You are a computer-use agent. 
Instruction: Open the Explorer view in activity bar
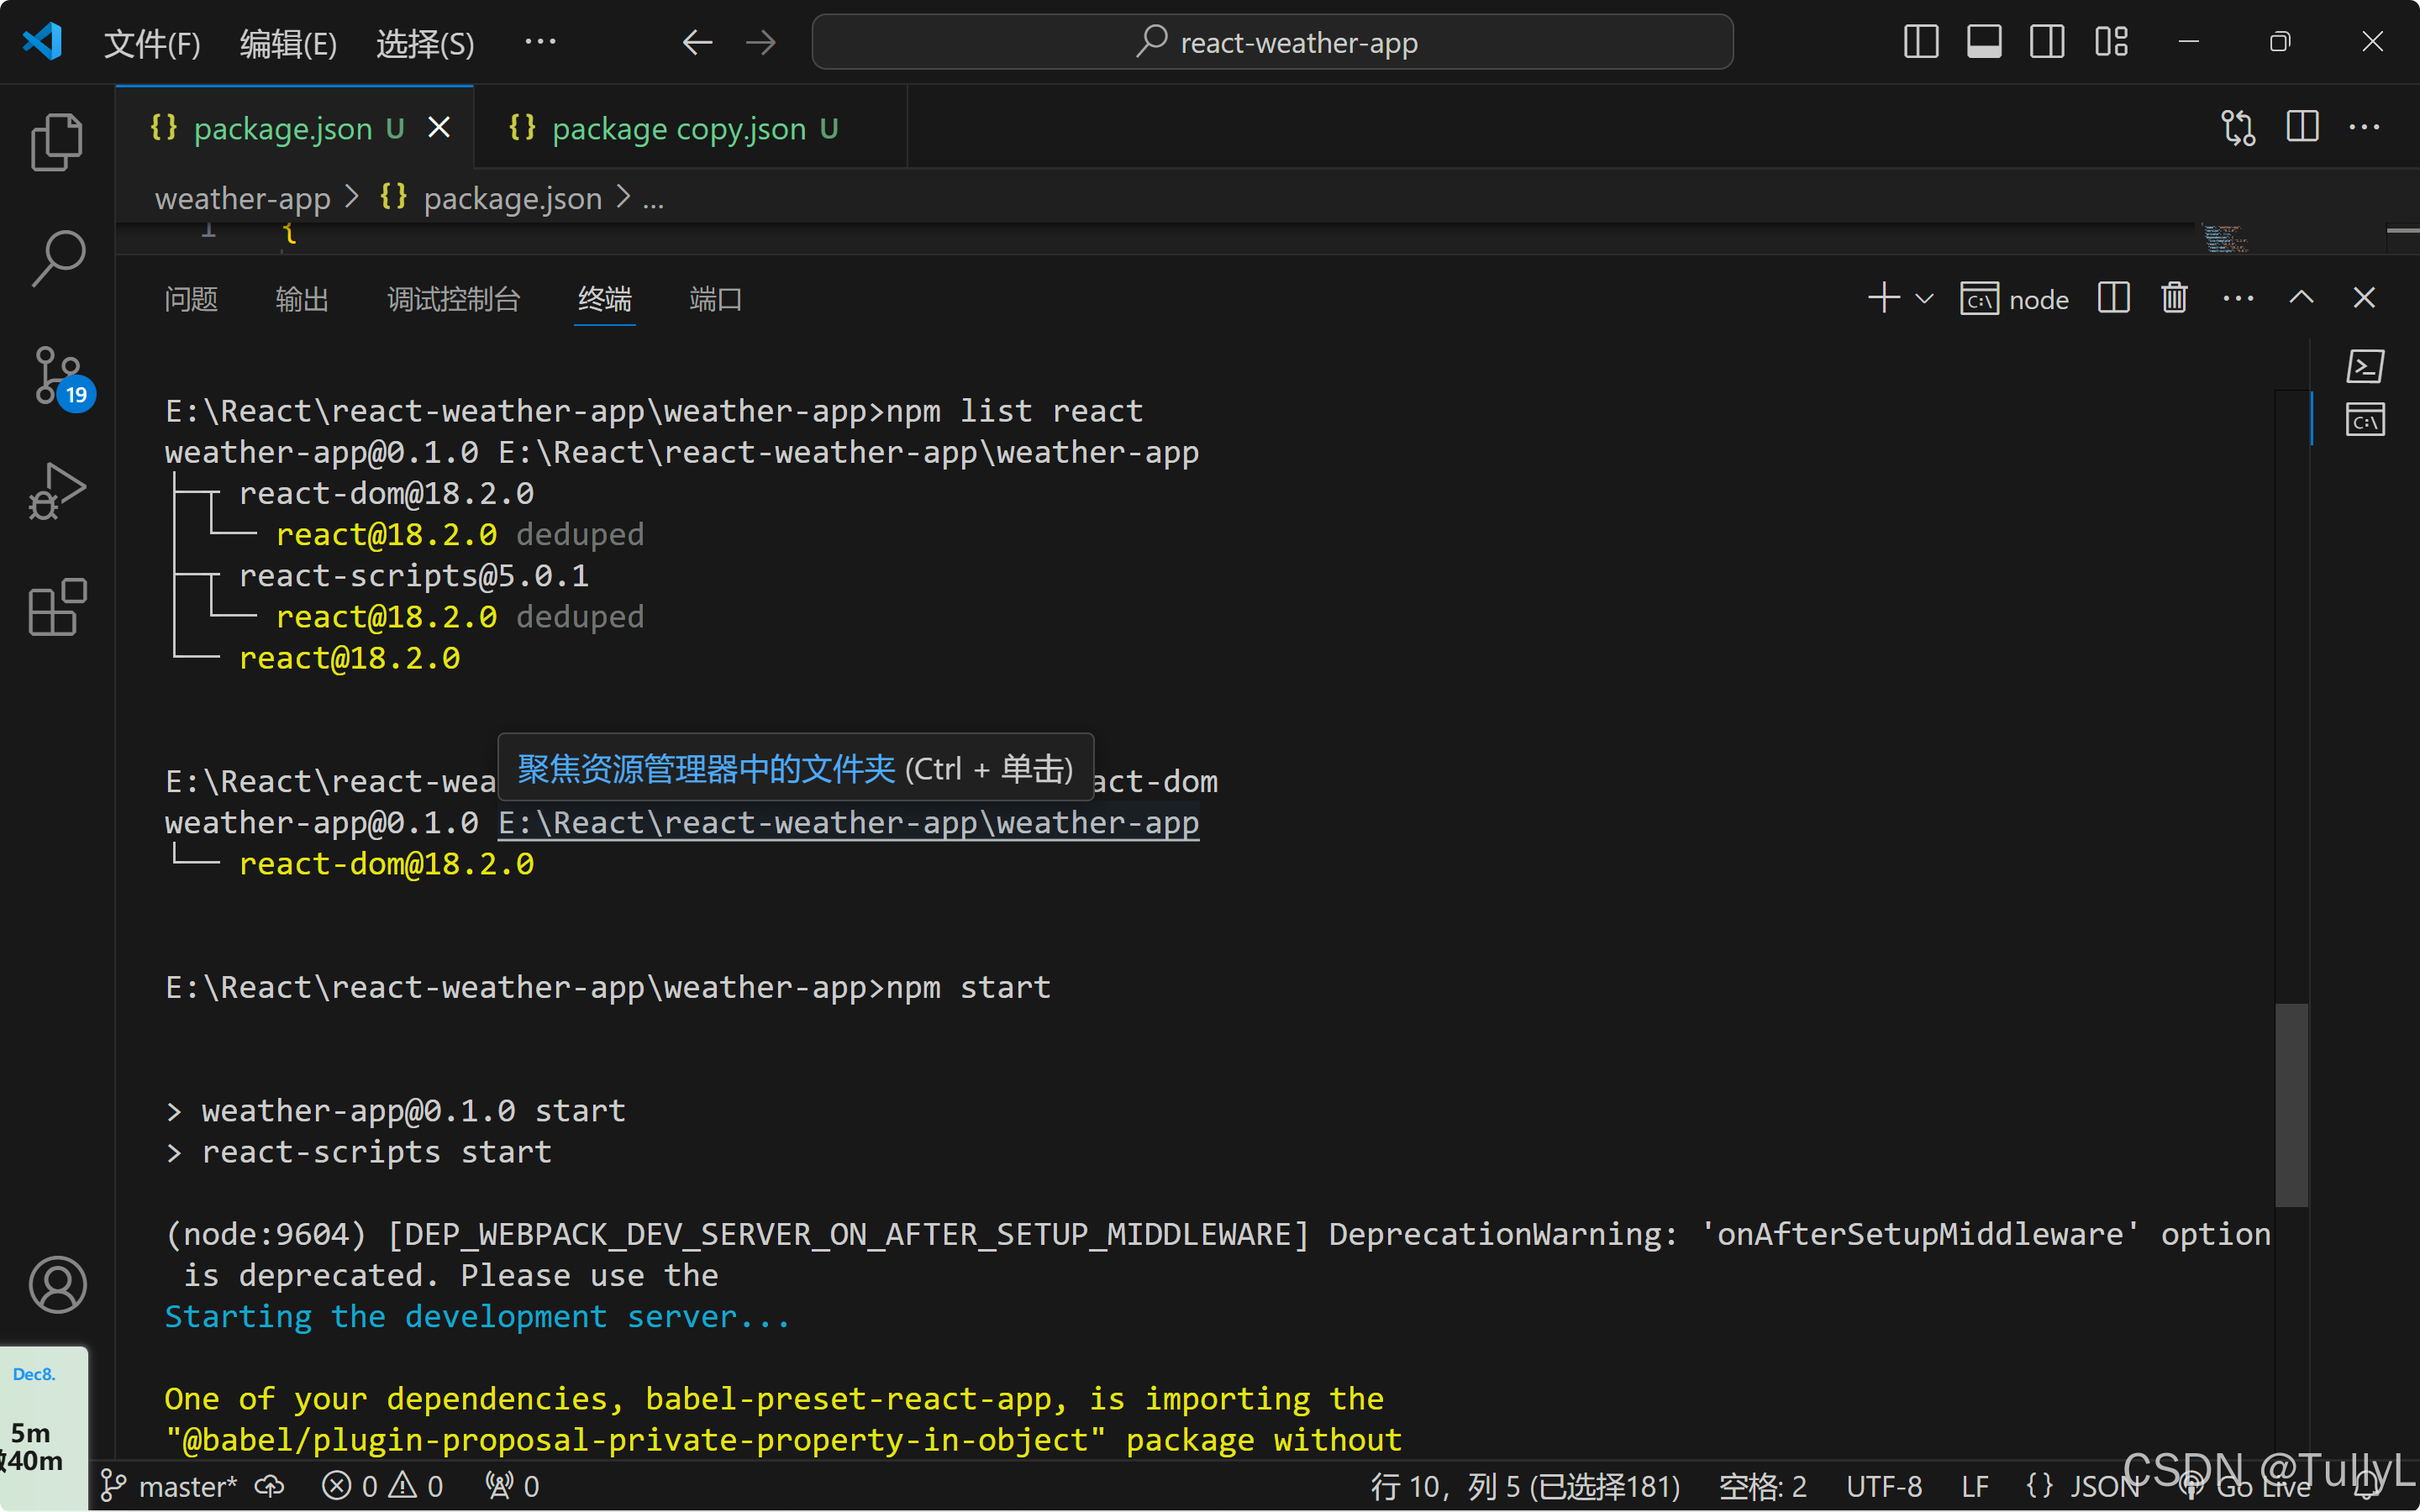[57, 142]
